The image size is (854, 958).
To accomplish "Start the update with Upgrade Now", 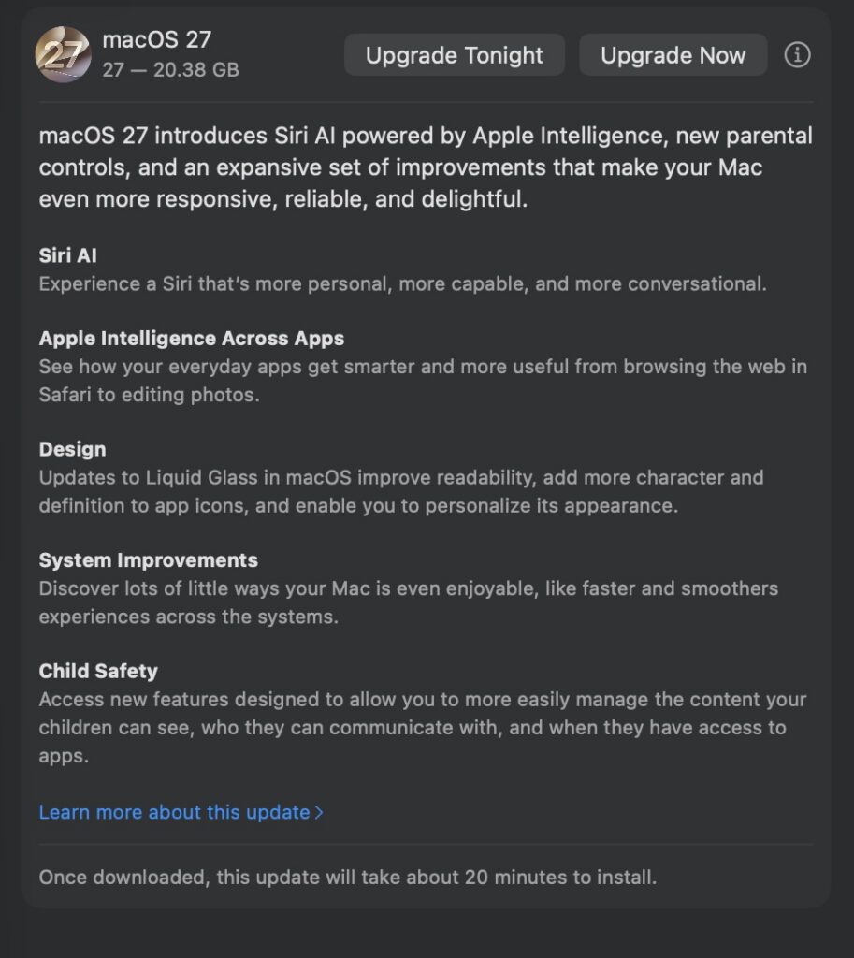I will point(673,55).
